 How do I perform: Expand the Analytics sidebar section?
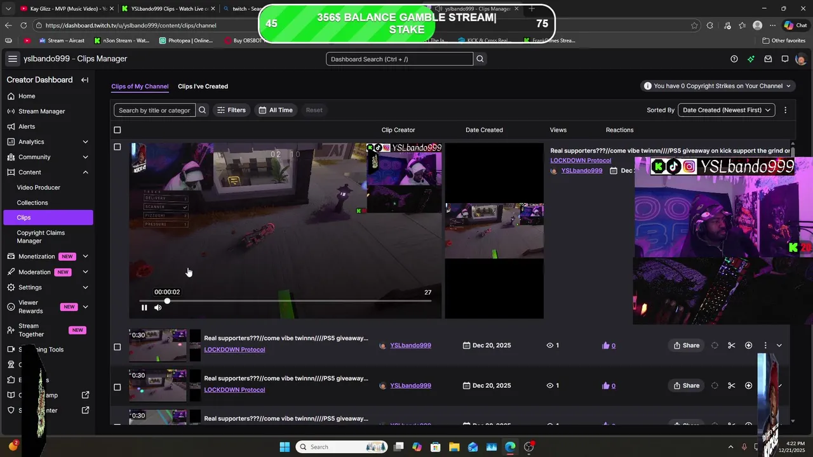[x=85, y=142]
